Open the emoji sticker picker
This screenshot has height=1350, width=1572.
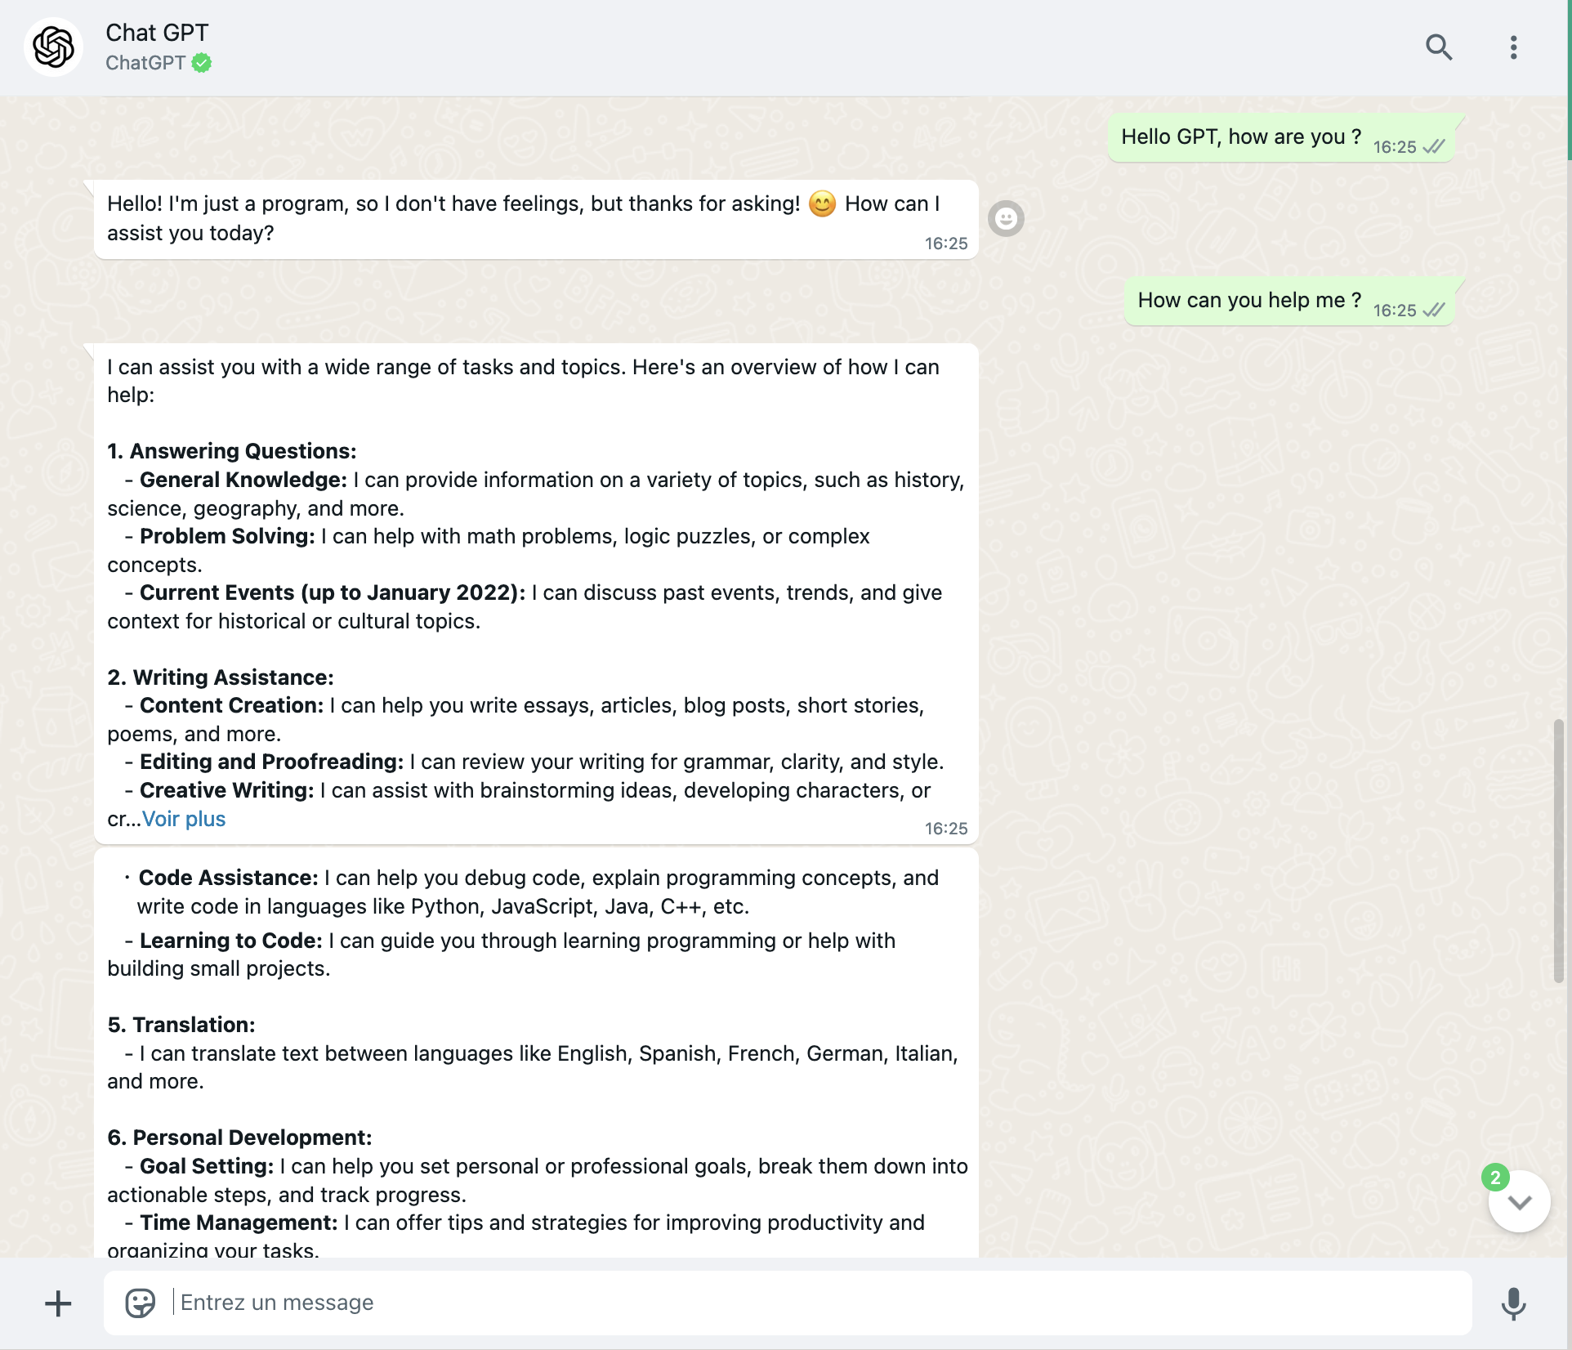(x=140, y=1303)
